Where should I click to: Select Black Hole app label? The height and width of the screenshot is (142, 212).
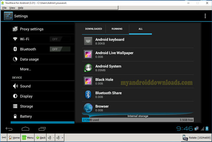click(104, 80)
